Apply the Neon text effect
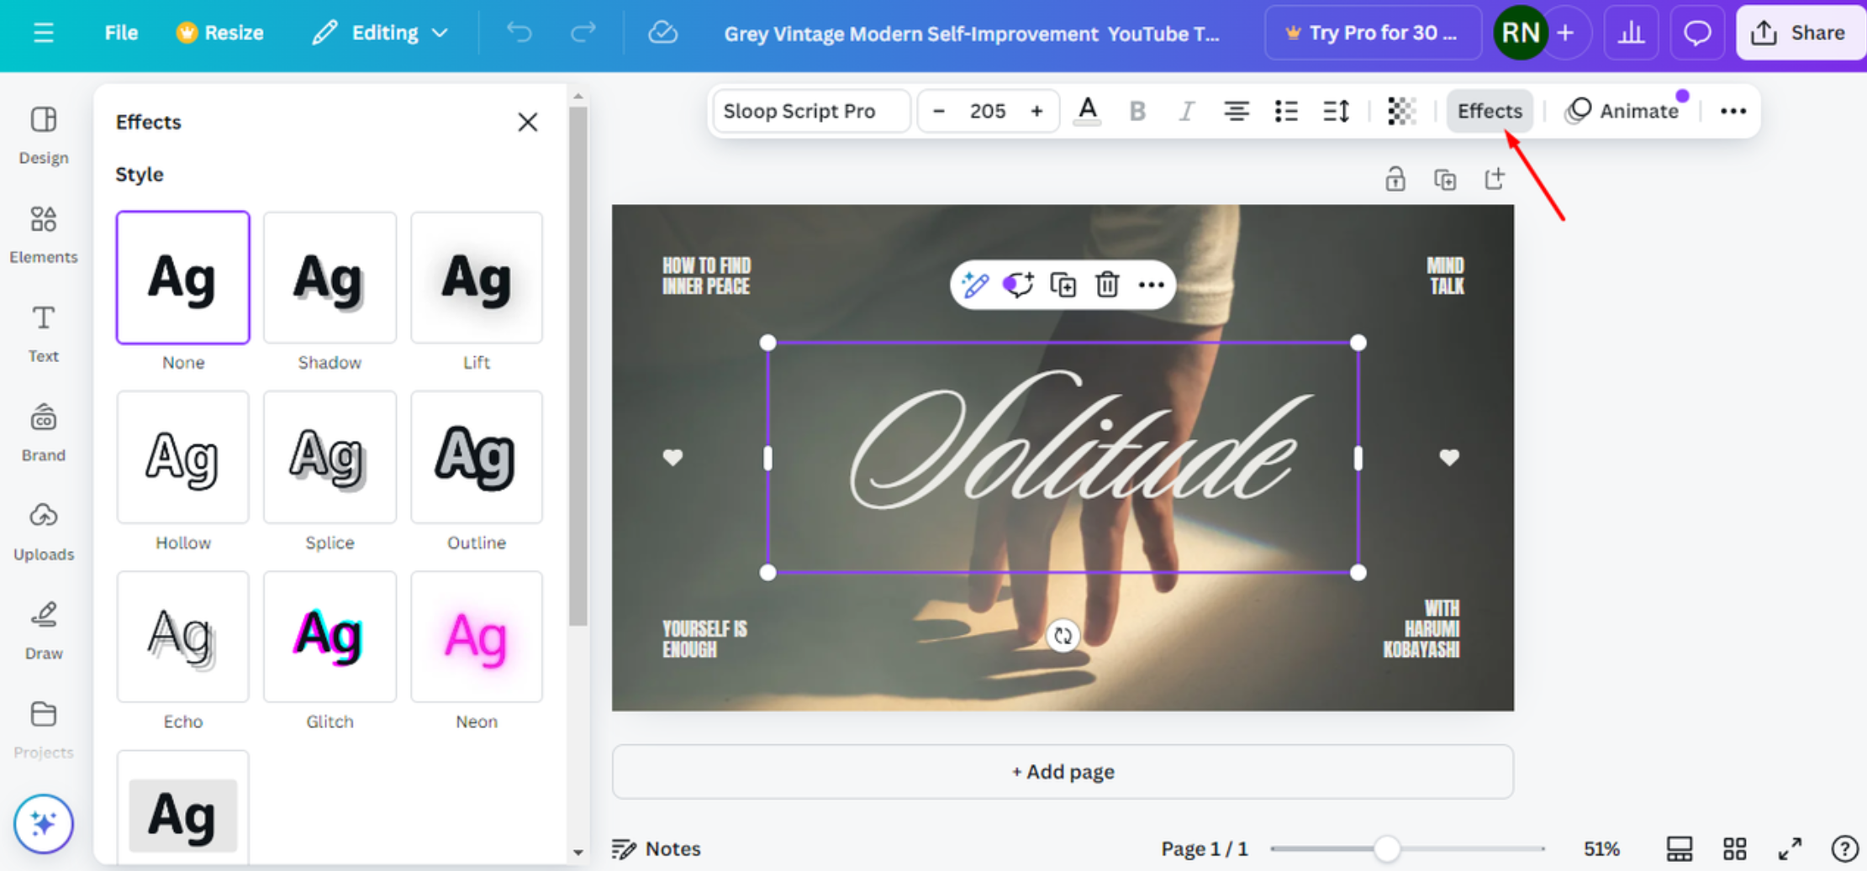The image size is (1867, 871). click(476, 637)
